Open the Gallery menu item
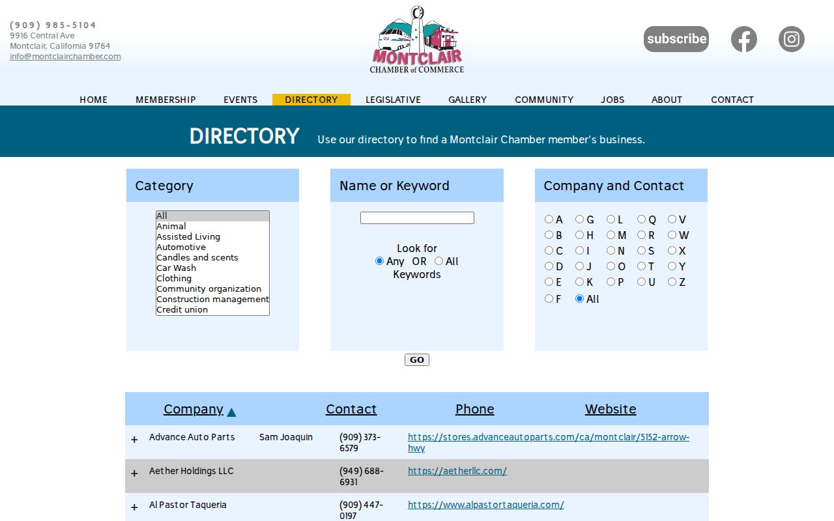This screenshot has width=834, height=521. [468, 100]
